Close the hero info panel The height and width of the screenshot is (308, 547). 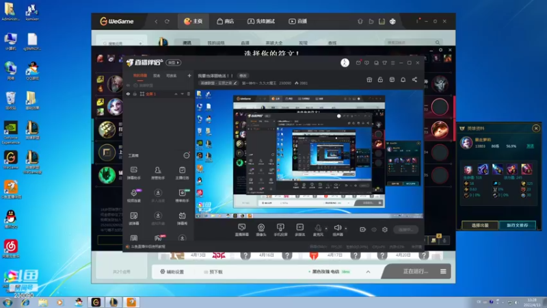[536, 129]
